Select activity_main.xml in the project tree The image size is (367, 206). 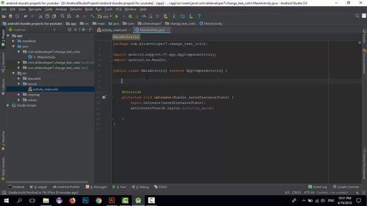(x=45, y=89)
